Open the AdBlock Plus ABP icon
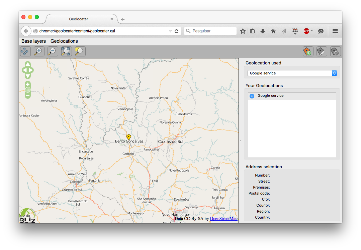The image size is (361, 250). coord(306,31)
